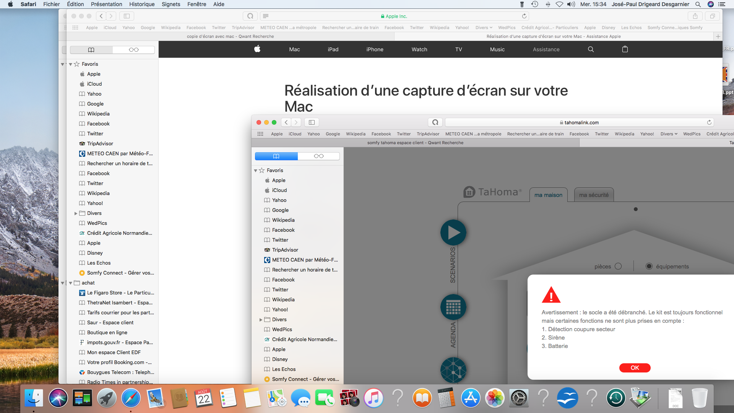
Task: Open the TaHoma agenda calendar icon
Action: tap(453, 307)
